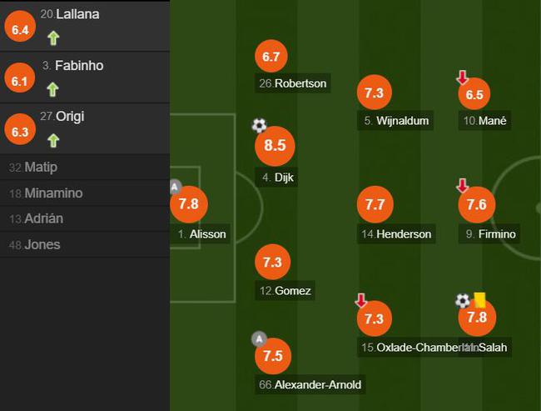Click the assist badge on Alisson

175,187
